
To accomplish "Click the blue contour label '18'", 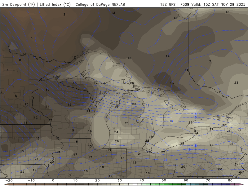I will click(x=195, y=145).
